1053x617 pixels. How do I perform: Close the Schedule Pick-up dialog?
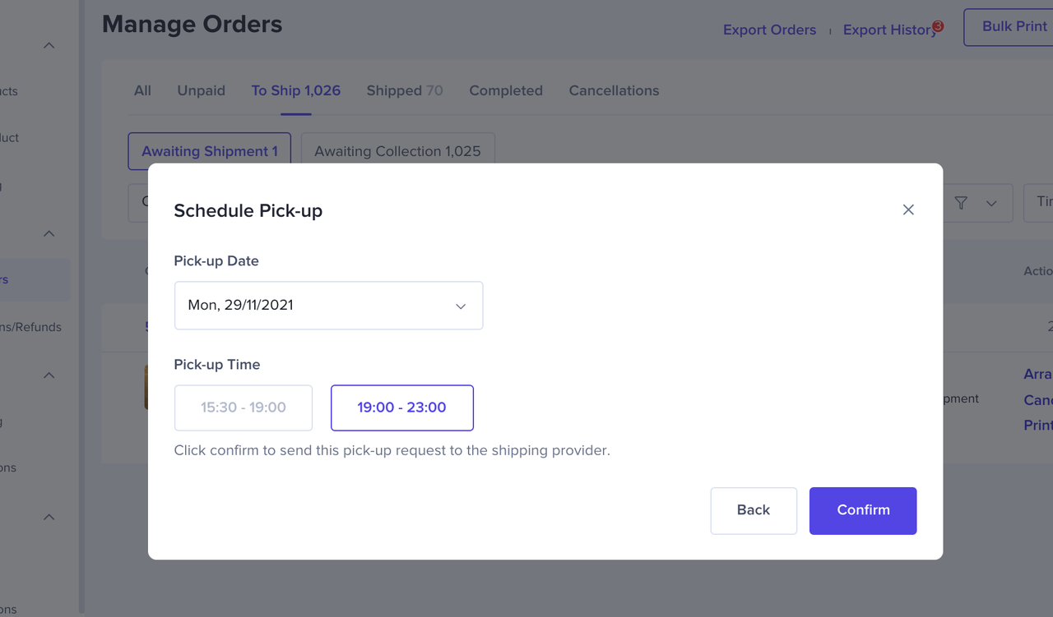coord(908,210)
